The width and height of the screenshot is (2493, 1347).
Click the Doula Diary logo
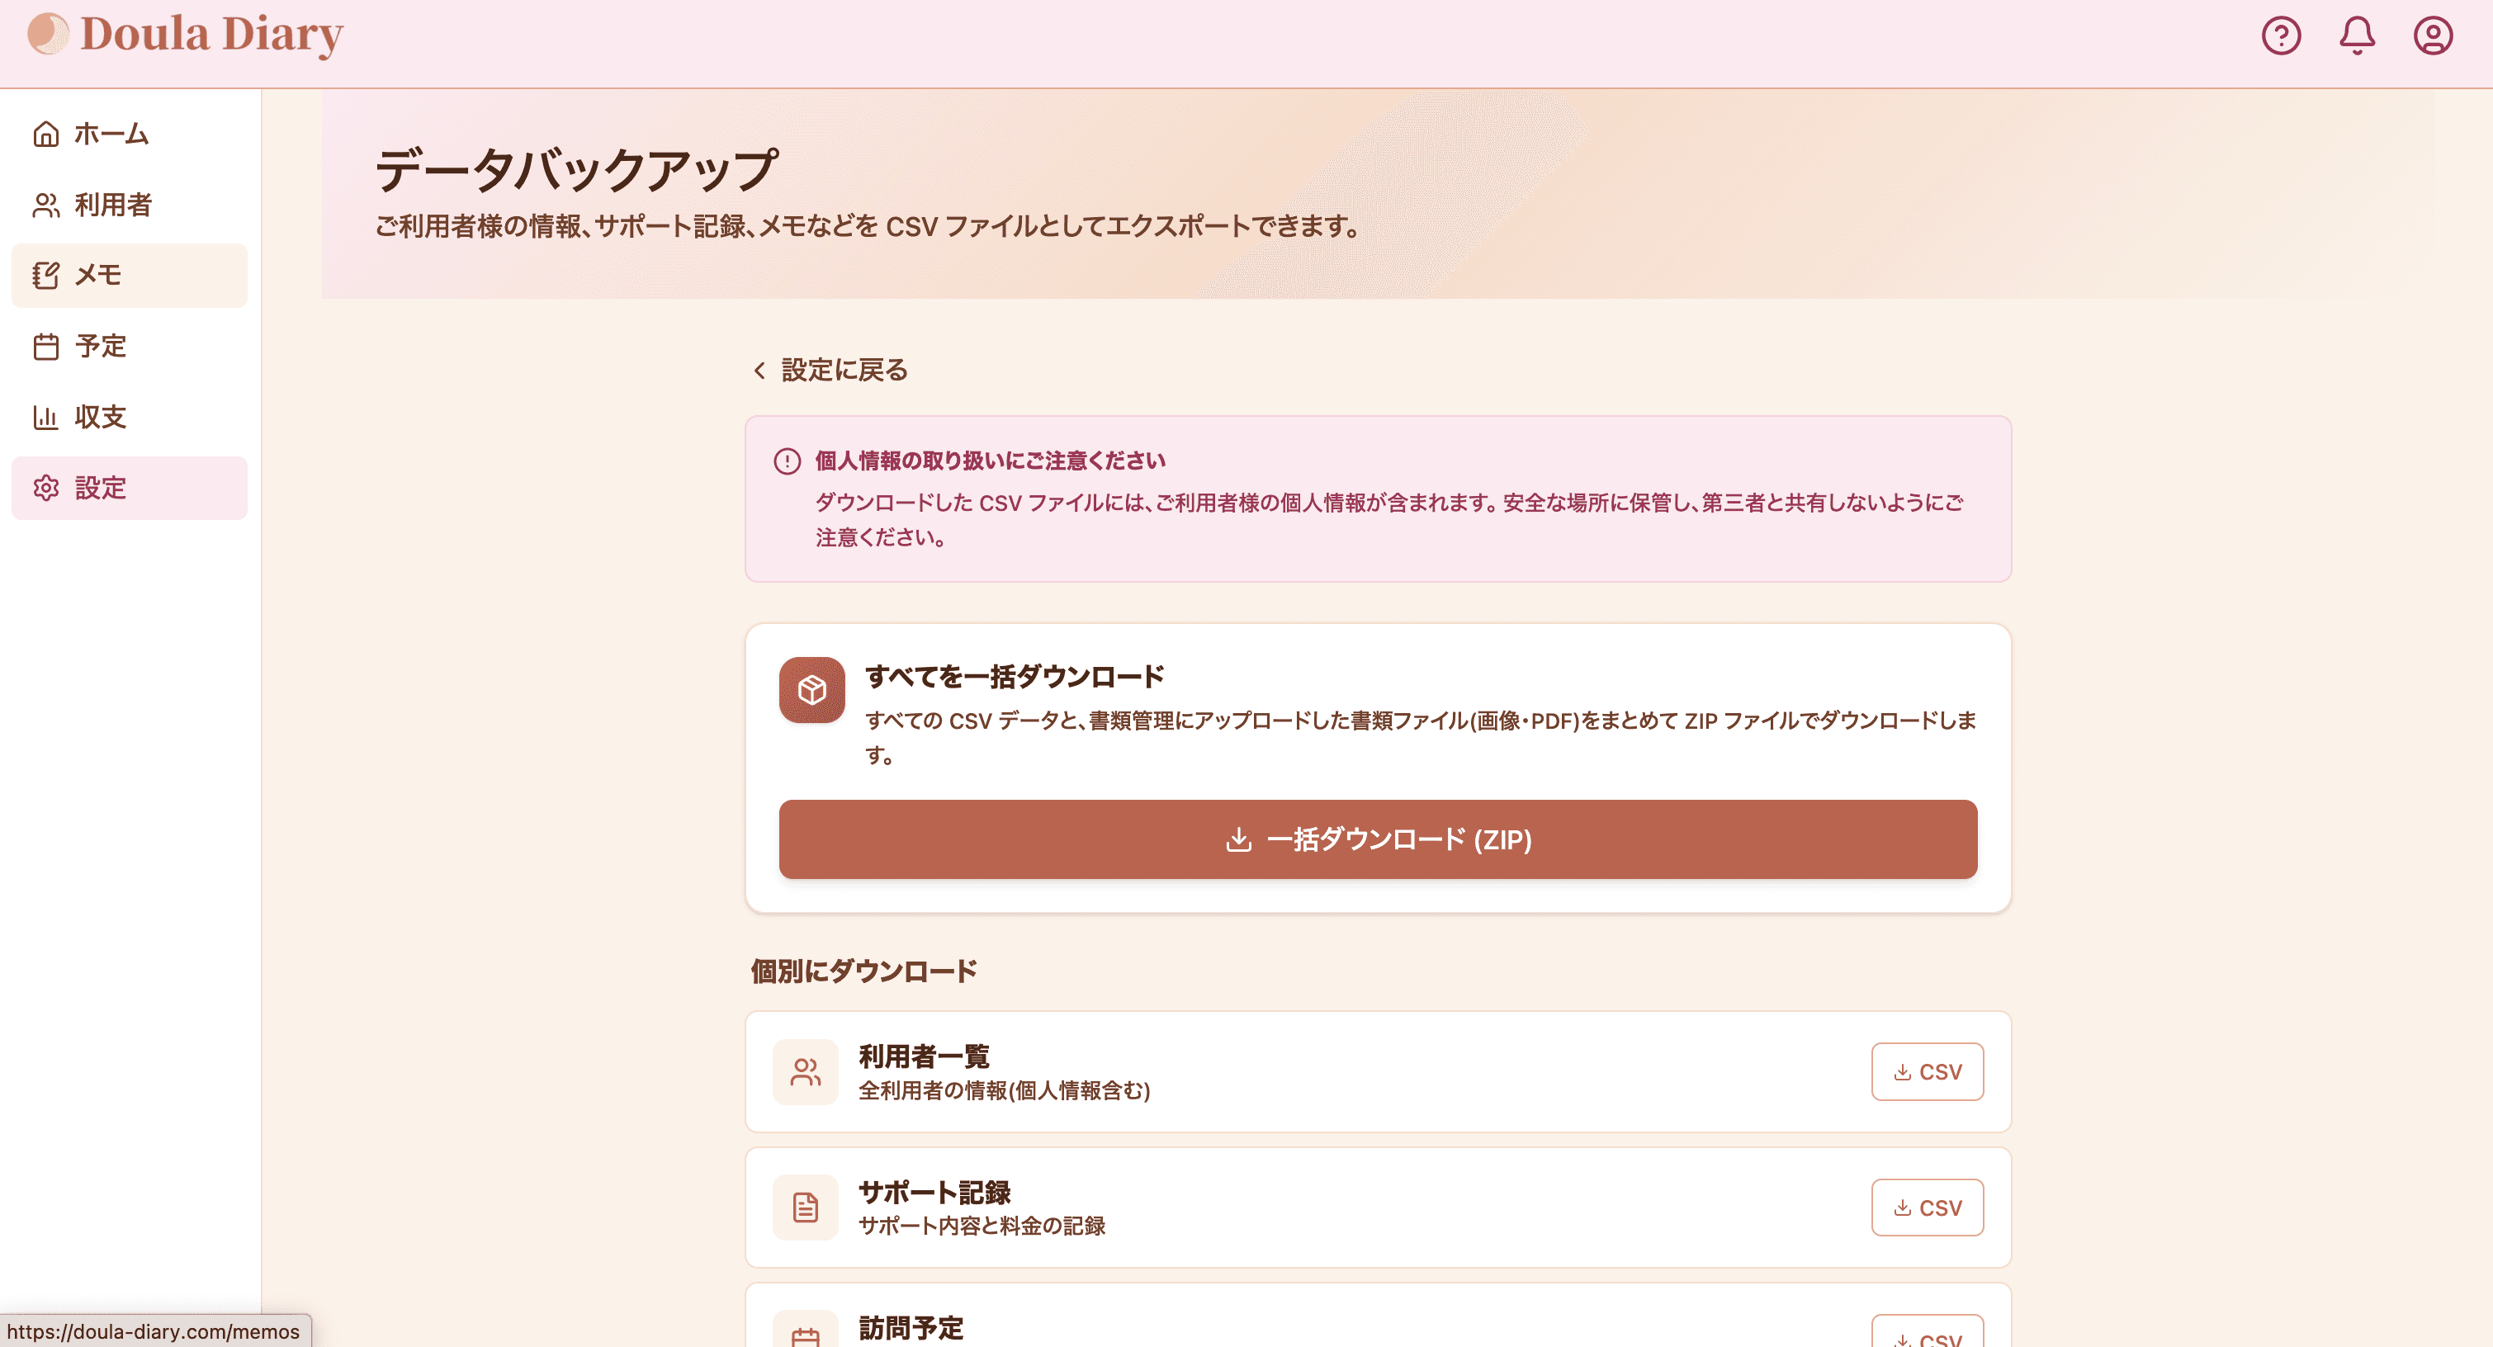coord(186,35)
